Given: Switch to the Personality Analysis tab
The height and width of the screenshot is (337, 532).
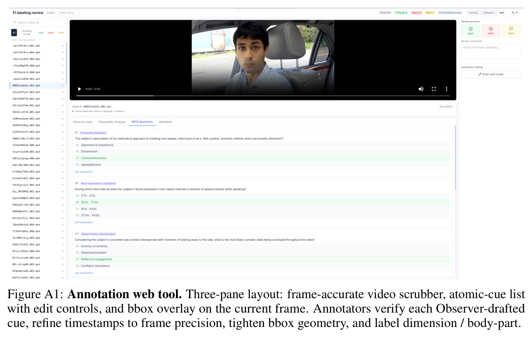Looking at the screenshot, I should (x=112, y=122).
